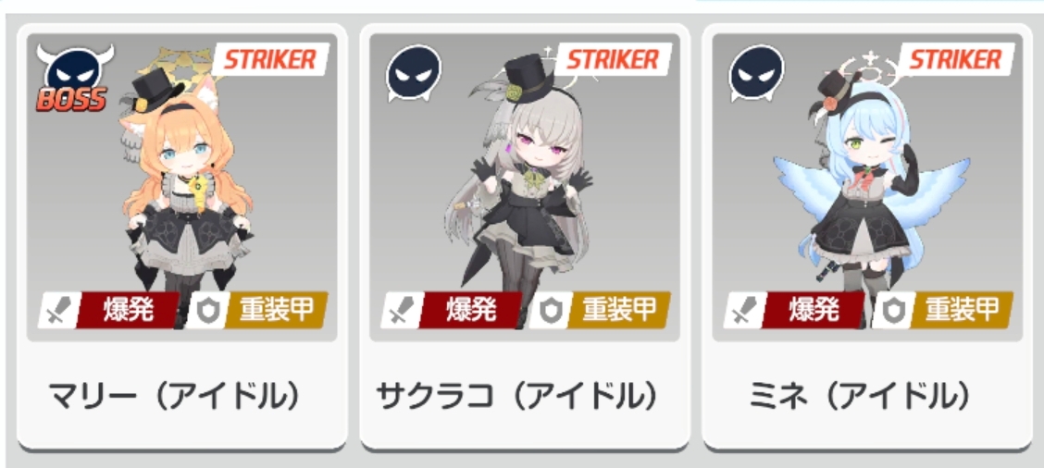Click the sword attack icon on ミネ card
1044x468 pixels.
pyautogui.click(x=744, y=310)
